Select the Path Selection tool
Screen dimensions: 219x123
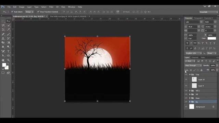[3, 56]
